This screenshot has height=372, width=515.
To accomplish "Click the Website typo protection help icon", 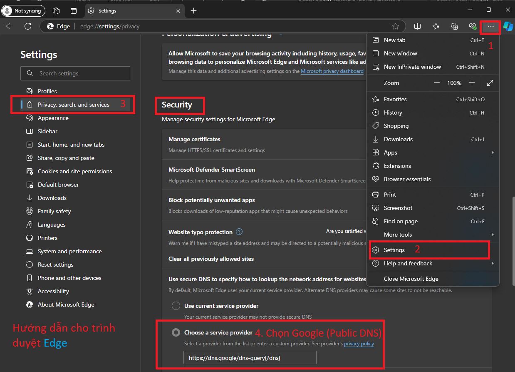I will pos(239,232).
